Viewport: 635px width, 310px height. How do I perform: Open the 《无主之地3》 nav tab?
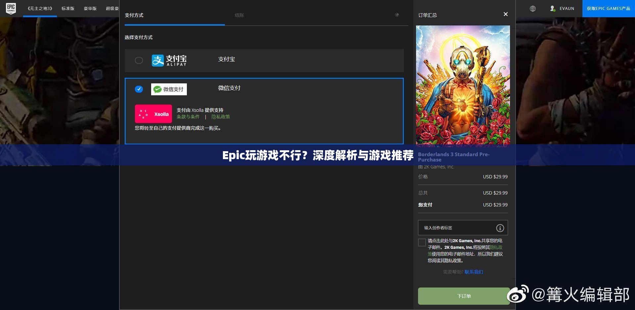click(x=40, y=9)
